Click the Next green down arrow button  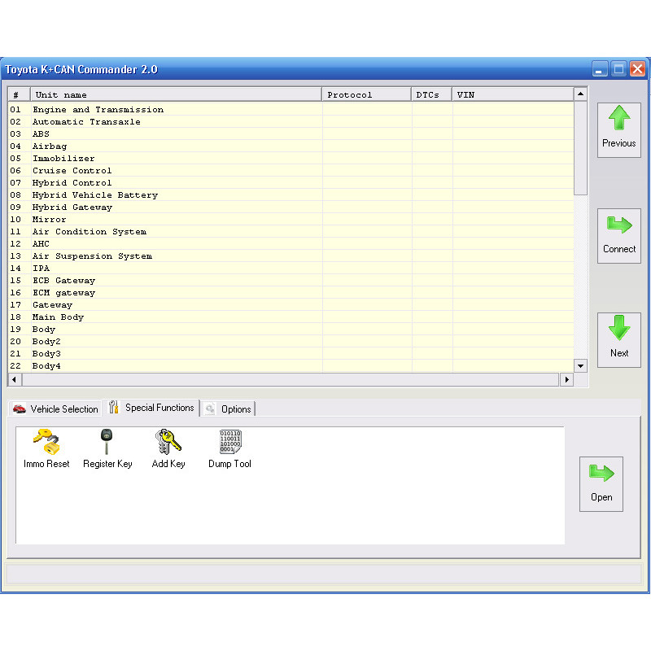pyautogui.click(x=618, y=339)
